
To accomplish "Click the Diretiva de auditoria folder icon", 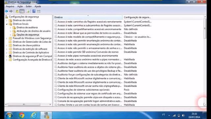I will click(14, 27).
